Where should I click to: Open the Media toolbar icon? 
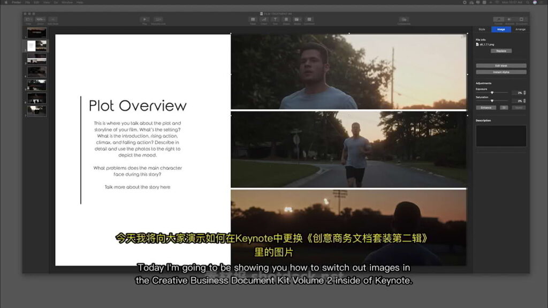[x=297, y=20]
